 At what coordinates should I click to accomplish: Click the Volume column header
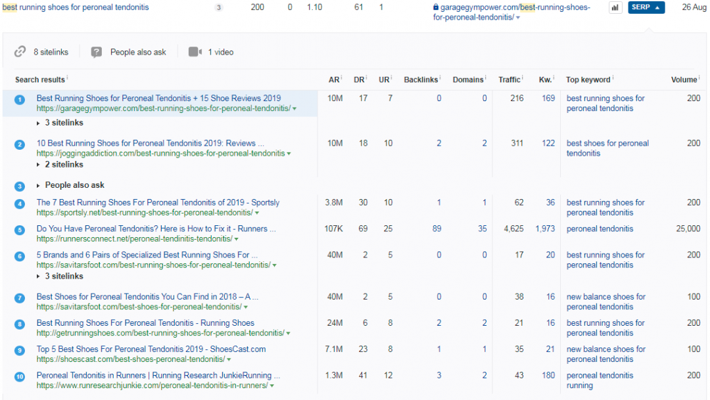[x=683, y=79]
